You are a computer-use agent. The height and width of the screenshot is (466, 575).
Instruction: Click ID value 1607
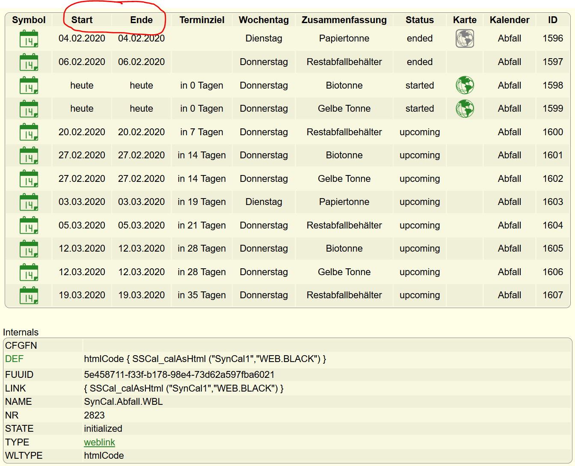click(x=553, y=295)
